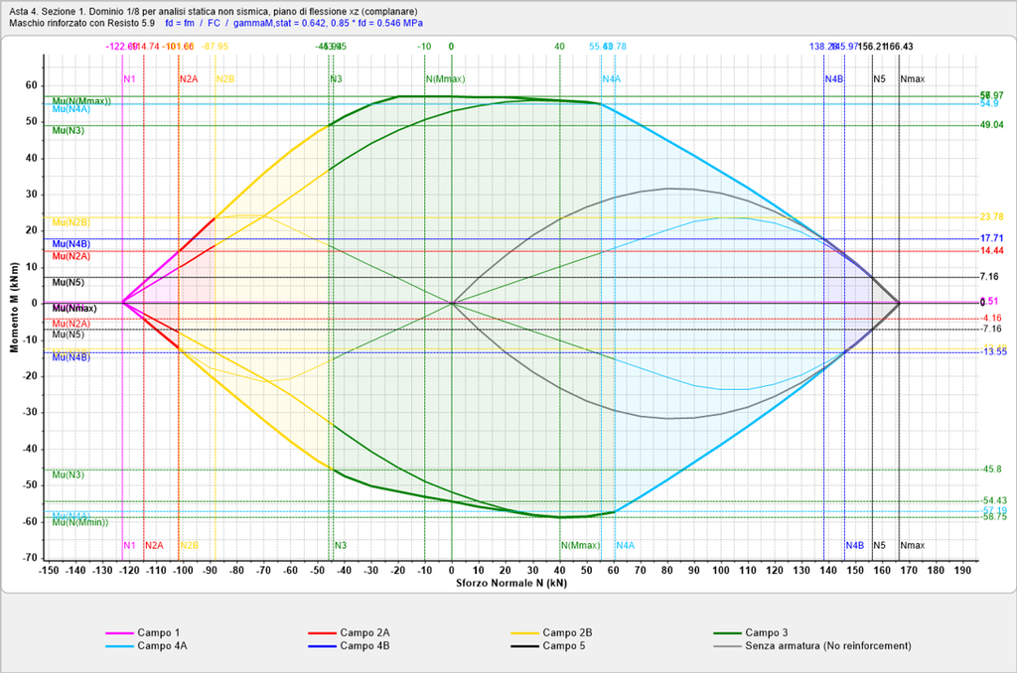Viewport: 1017px width, 673px height.
Task: Select the 'Senza armatura (No reinforcement)' legend label
Action: point(827,646)
